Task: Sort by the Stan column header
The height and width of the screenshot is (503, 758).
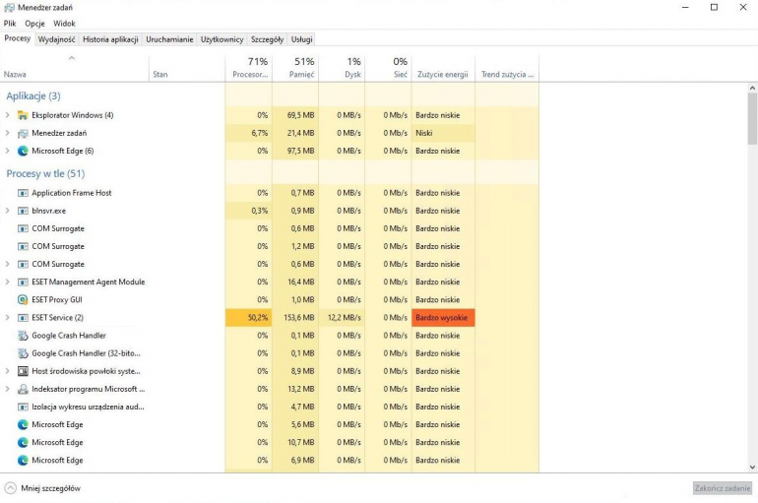Action: [x=187, y=68]
